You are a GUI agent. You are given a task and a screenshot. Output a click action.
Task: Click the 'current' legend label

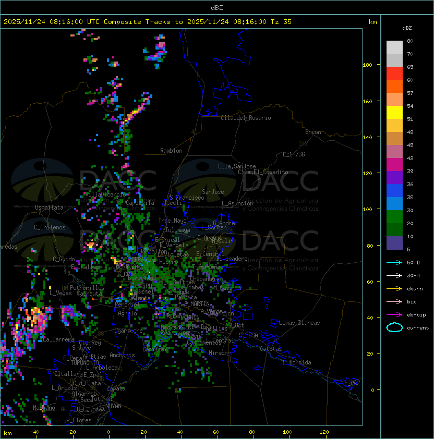[418, 327]
